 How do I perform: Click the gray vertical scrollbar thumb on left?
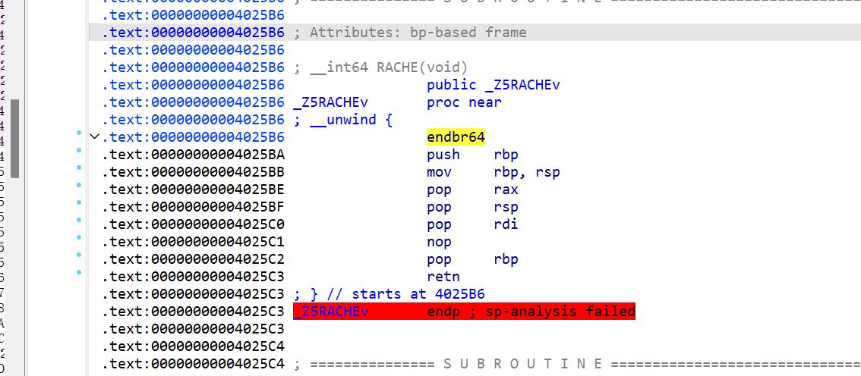(14, 138)
